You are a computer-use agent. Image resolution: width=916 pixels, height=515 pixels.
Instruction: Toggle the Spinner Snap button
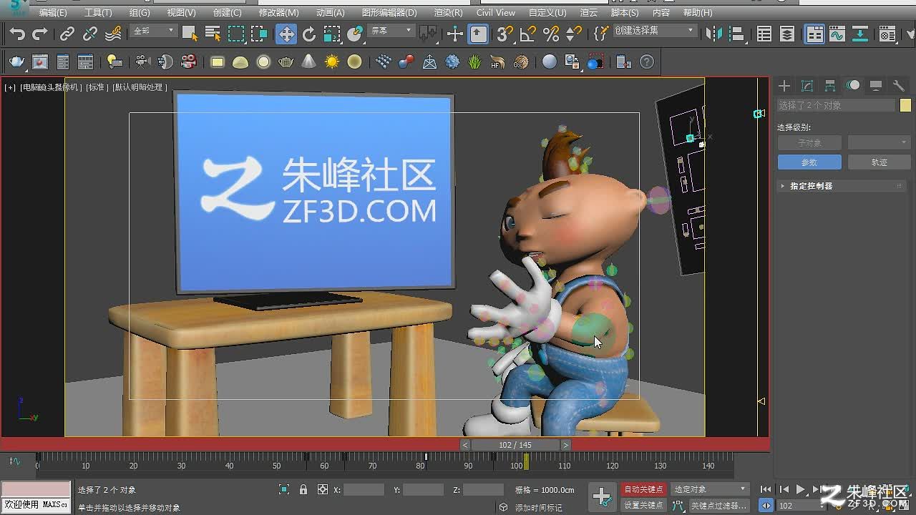(574, 34)
